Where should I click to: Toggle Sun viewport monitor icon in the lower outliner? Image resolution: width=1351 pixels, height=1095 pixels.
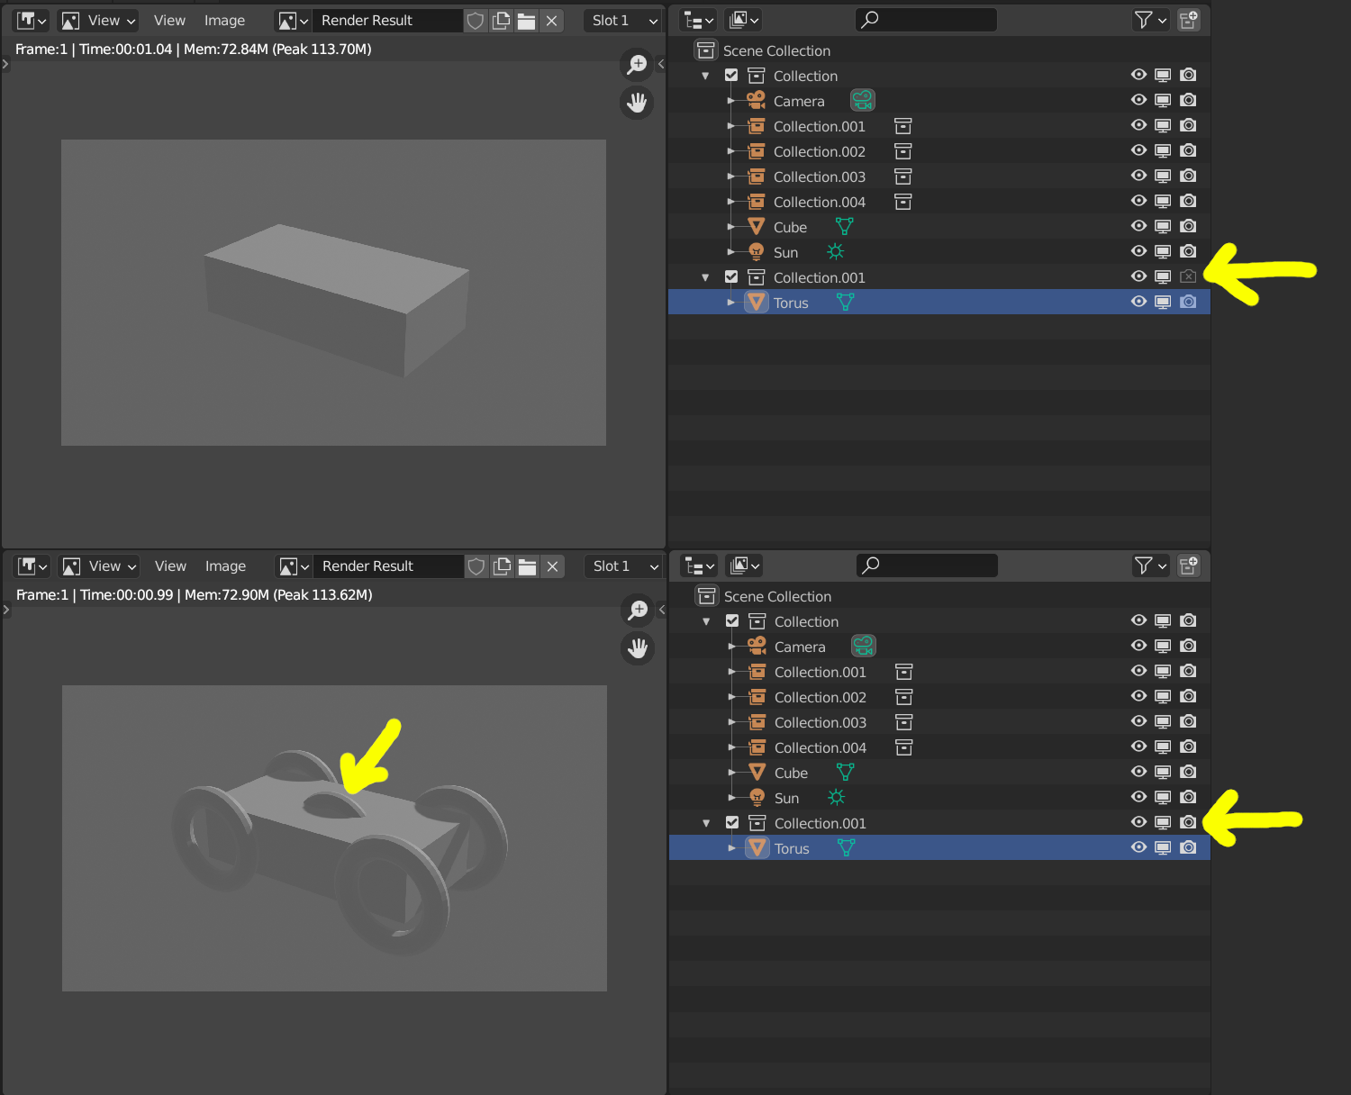1164,797
